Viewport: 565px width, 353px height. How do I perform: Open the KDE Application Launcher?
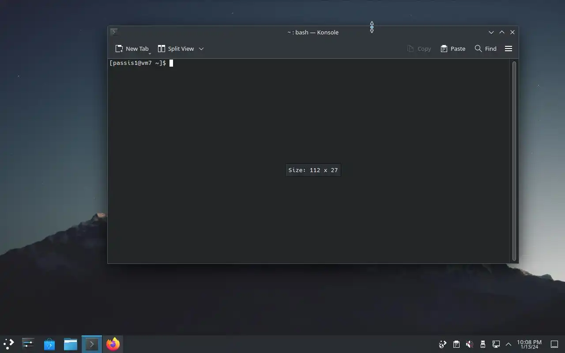(9, 344)
